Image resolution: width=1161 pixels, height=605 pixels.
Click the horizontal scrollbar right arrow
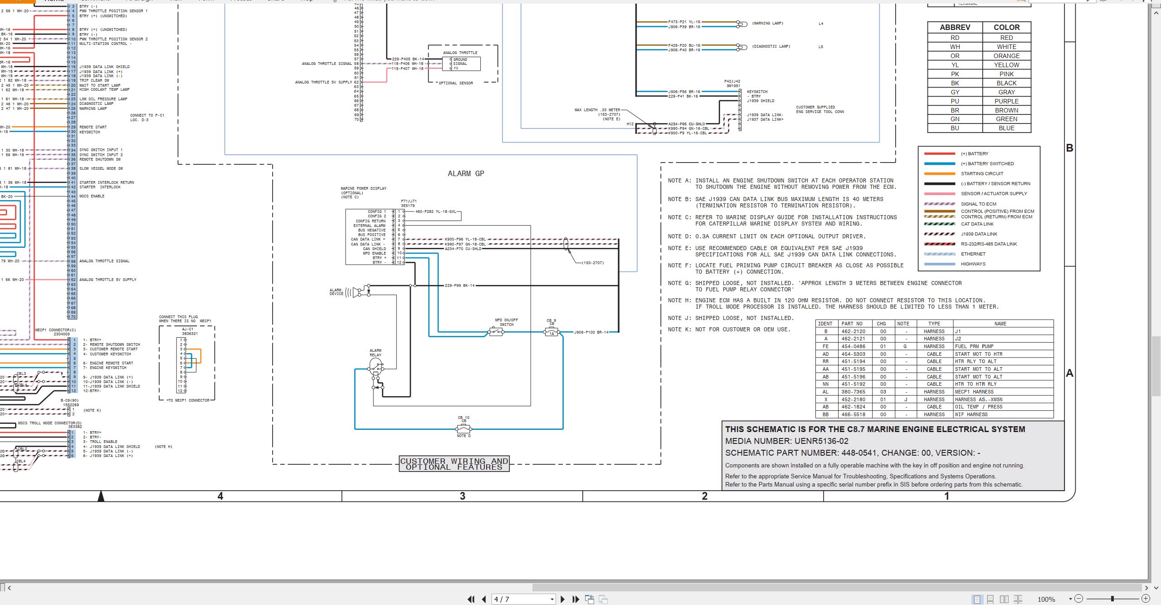1146,588
